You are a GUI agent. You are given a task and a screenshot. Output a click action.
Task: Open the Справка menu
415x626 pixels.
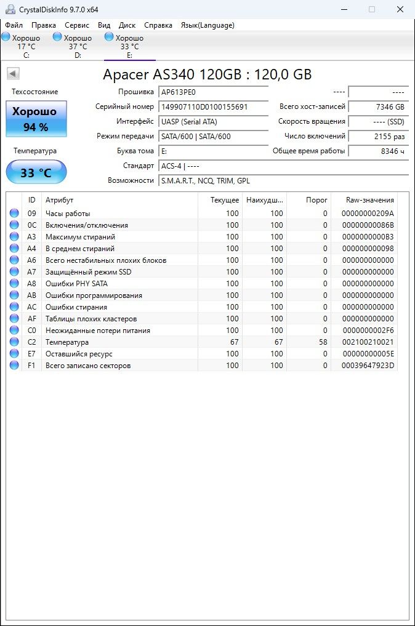pos(158,25)
